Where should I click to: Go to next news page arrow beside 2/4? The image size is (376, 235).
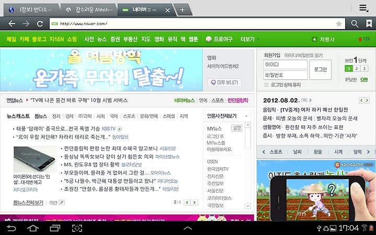[x=194, y=203]
